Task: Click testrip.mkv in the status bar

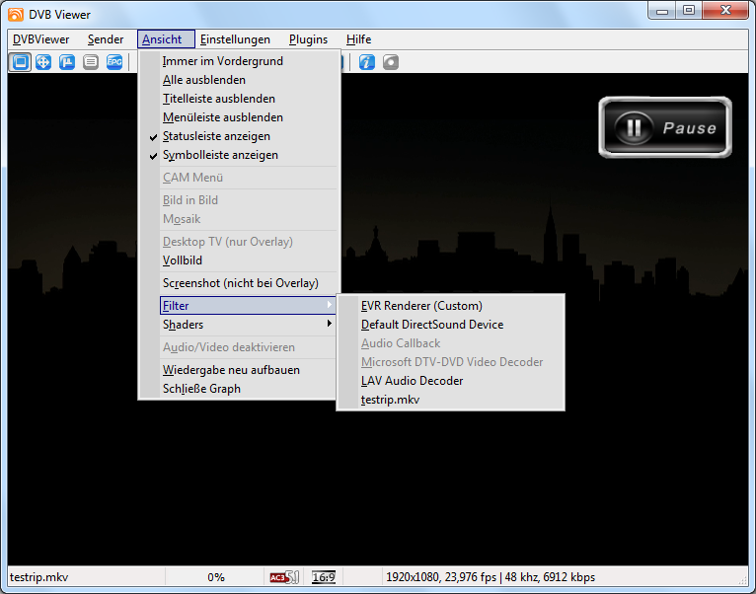Action: coord(39,577)
